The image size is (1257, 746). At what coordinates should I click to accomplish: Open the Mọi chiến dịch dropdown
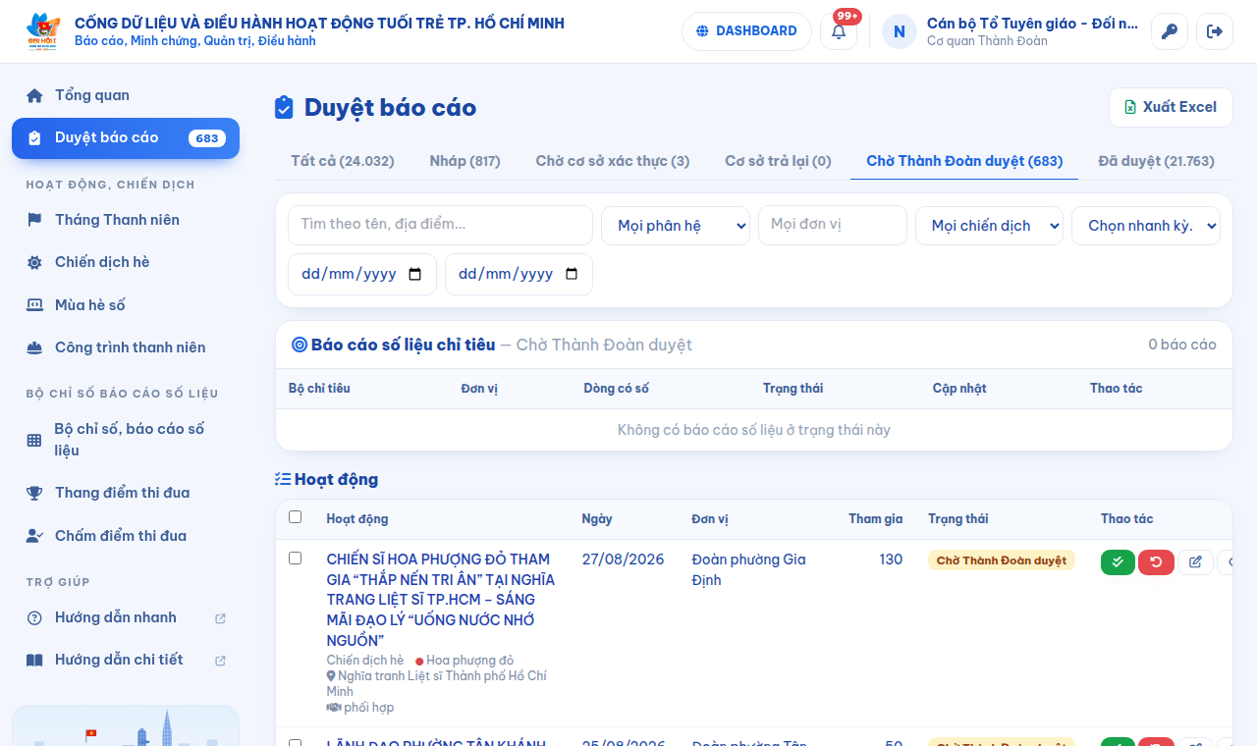pyautogui.click(x=989, y=226)
